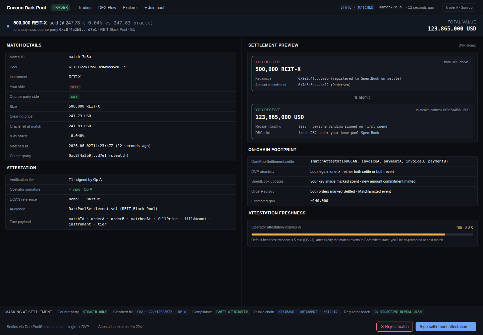Click pool value REIT Block Pool · reit-block-eu · P1

pos(98,67)
